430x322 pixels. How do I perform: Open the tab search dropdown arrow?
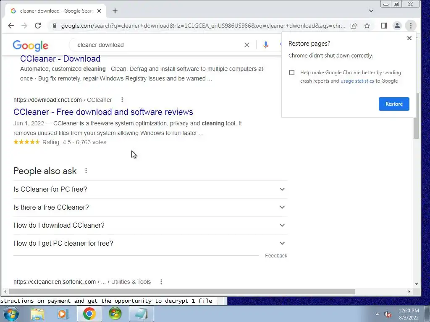pyautogui.click(x=371, y=11)
